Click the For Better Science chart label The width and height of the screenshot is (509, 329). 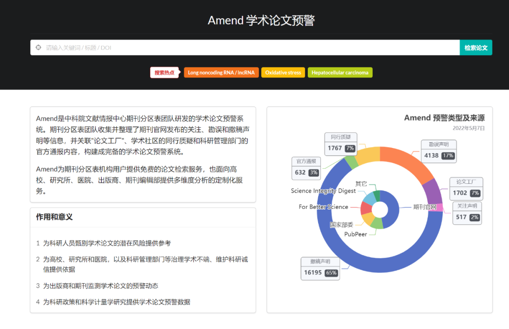point(323,207)
